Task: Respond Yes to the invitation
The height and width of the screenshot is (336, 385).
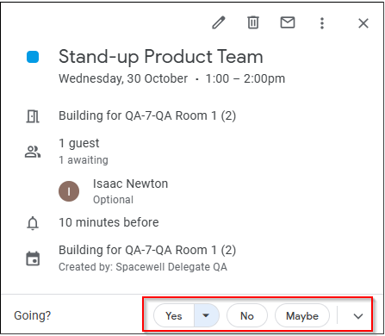Action: (x=174, y=315)
